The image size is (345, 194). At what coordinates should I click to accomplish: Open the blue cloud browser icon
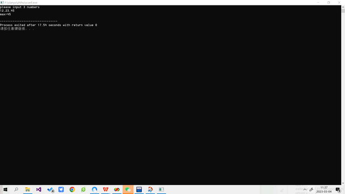tap(94, 189)
